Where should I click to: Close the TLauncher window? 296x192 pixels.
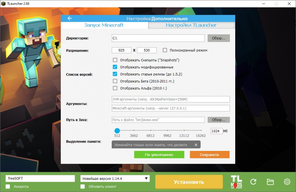[x=289, y=4]
